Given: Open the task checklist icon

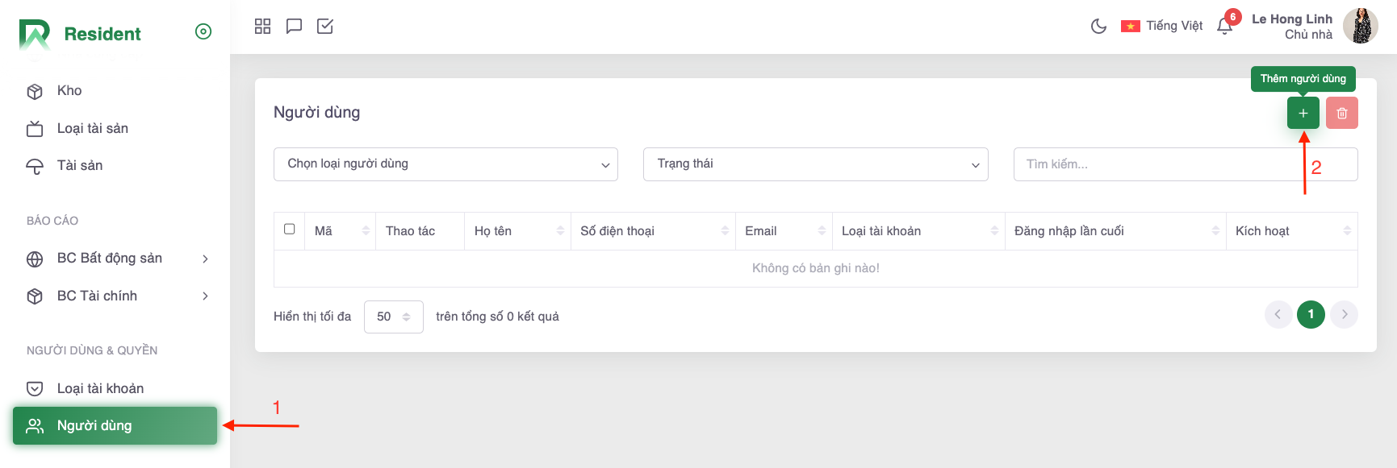Looking at the screenshot, I should [x=325, y=27].
